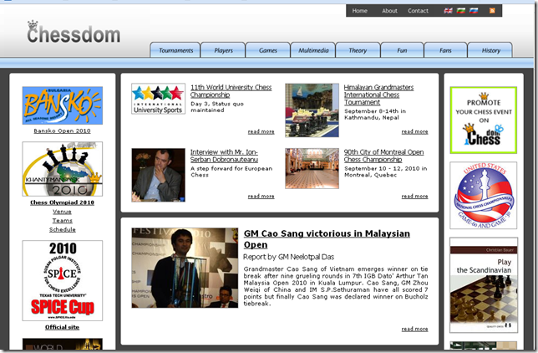
Task: Open the Khanty-Mansiysk 2010 Olympiad logo
Action: (x=63, y=169)
